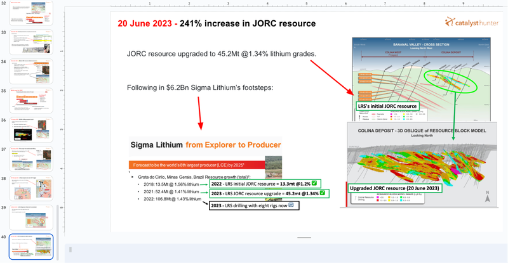
Task: Select the Bananal Valley cross section image
Action: (422, 79)
